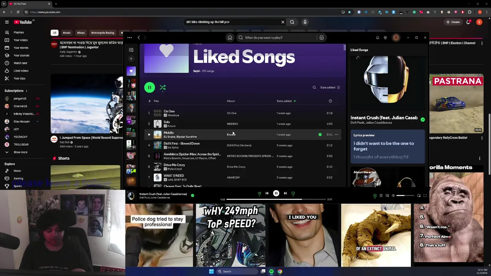
Task: Open Spotify friend activity icon
Action: coord(385,38)
